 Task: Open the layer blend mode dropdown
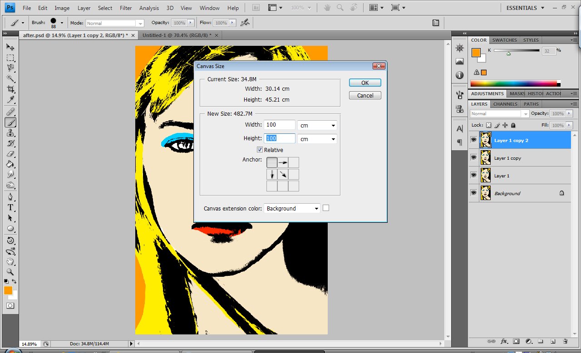[x=500, y=114]
